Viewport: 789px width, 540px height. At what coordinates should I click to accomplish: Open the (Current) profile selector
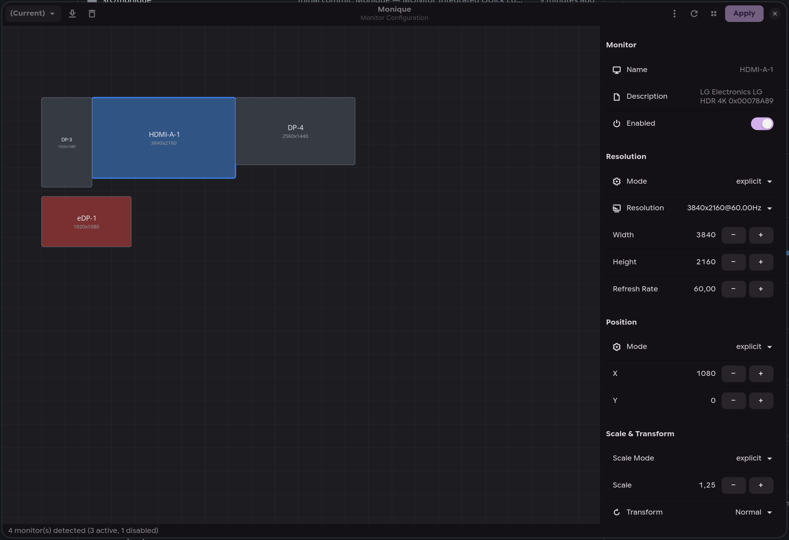33,13
